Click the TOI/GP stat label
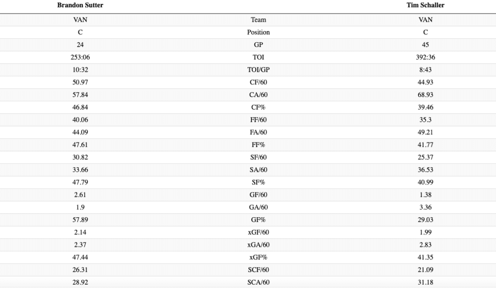 click(x=258, y=70)
